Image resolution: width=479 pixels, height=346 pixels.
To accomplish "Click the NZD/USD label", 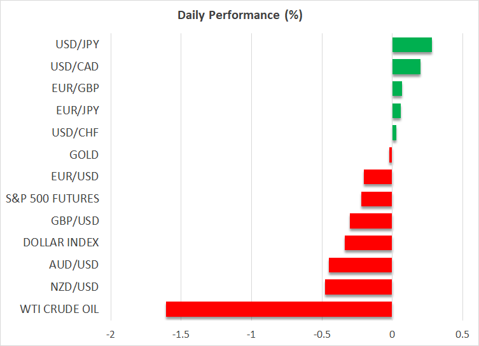I will pos(75,287).
